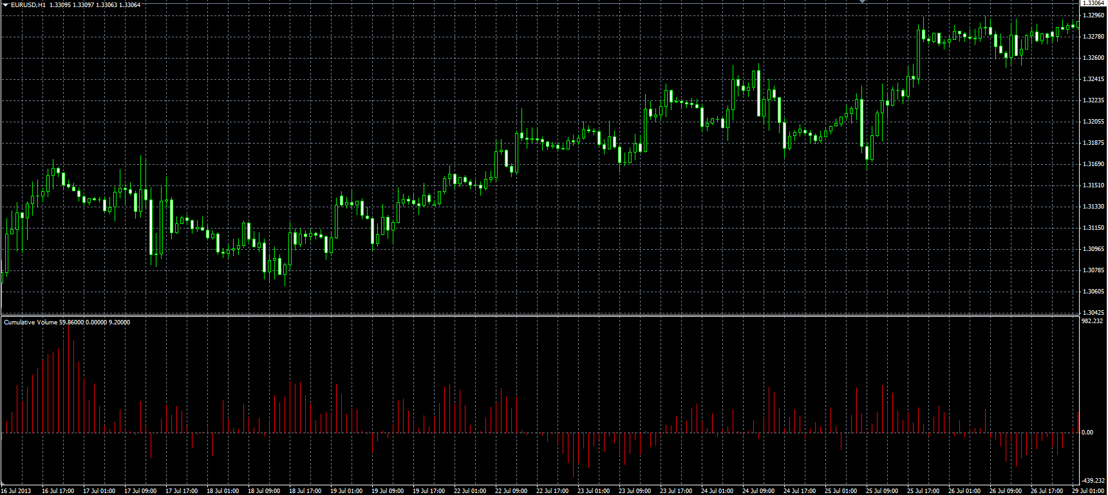Click the 18 Jul 09:00 time label
Image resolution: width=1108 pixels, height=495 pixels.
pos(263,491)
